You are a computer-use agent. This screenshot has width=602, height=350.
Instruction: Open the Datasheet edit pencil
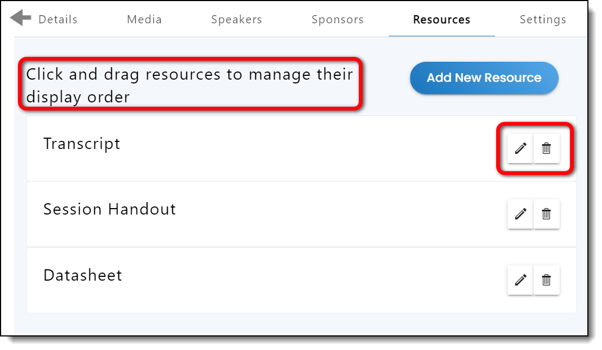click(520, 280)
